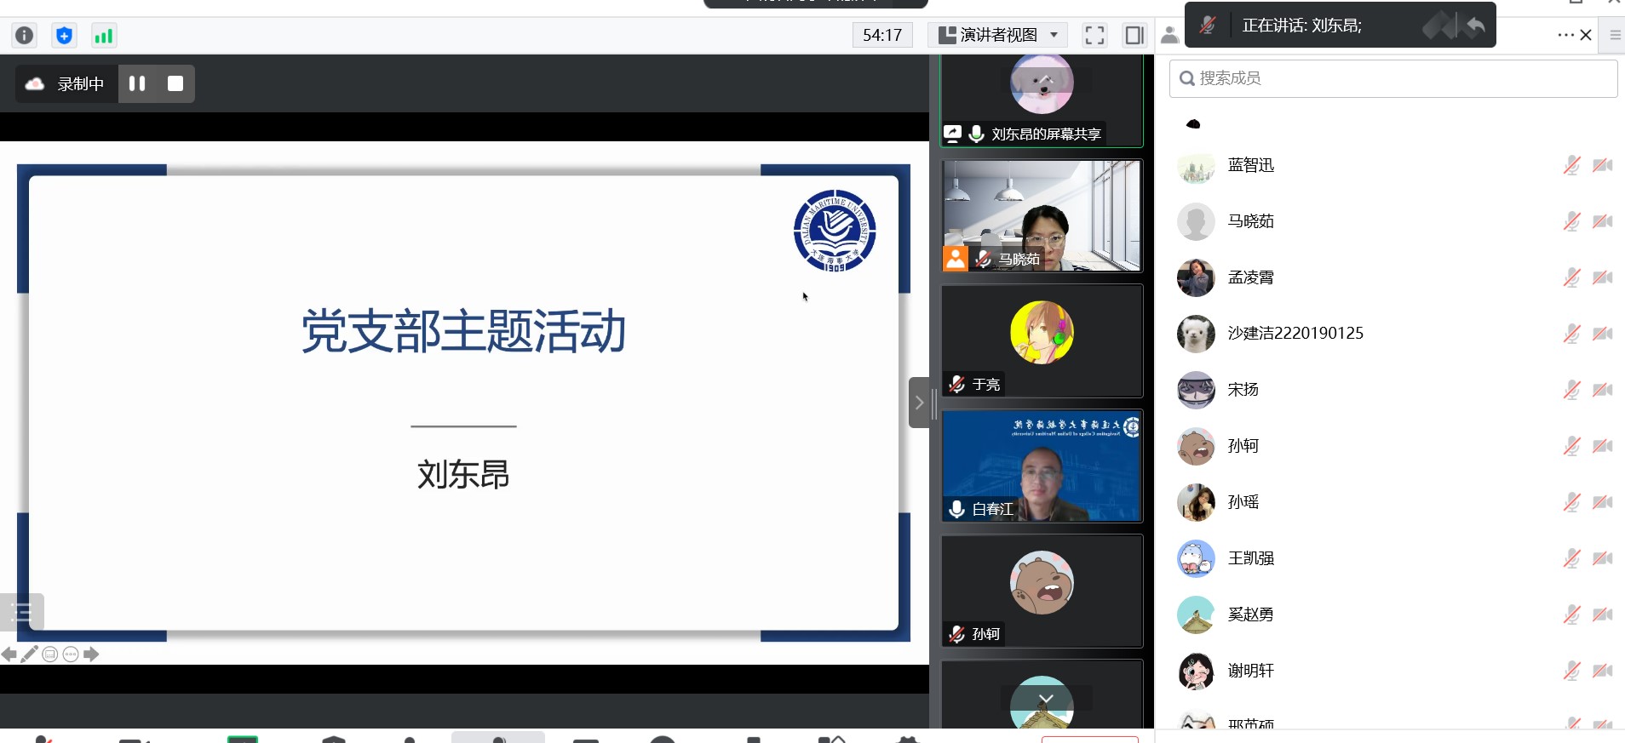1625x743 pixels.
Task: Go to previous slide with arrow
Action: pyautogui.click(x=9, y=654)
